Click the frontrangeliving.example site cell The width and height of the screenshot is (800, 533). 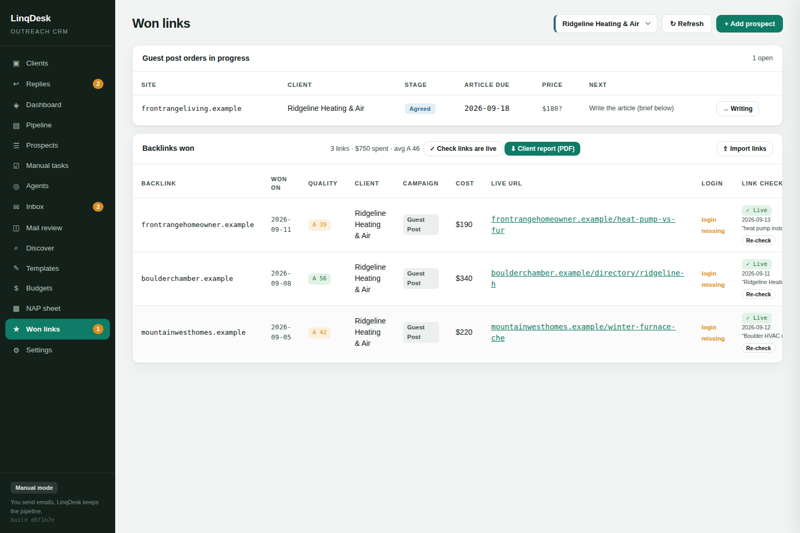tap(191, 109)
